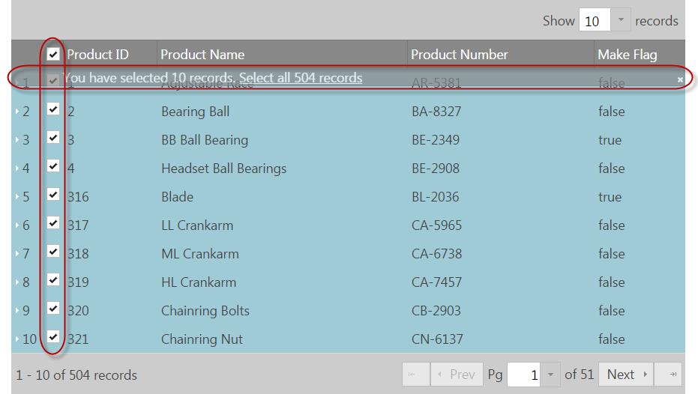This screenshot has height=394, width=698.
Task: Click Select all 504 records link
Action: click(x=300, y=78)
